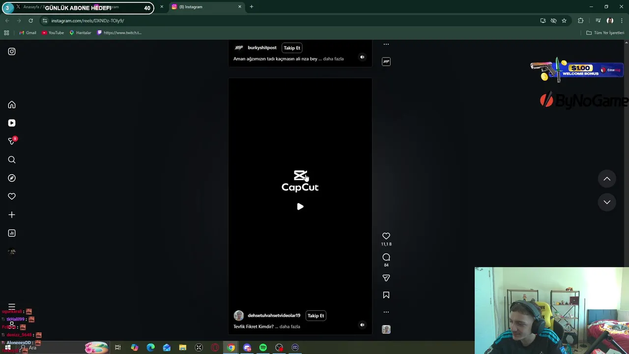Reload the Instagram page
Viewport: 629px width, 354px height.
pyautogui.click(x=30, y=21)
